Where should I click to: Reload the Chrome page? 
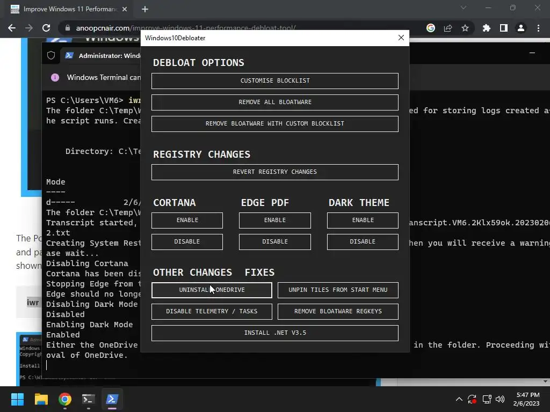coord(46,28)
